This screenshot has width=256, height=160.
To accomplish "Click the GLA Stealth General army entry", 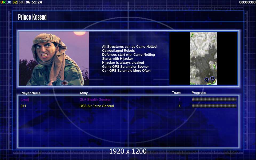I will 95,99.
